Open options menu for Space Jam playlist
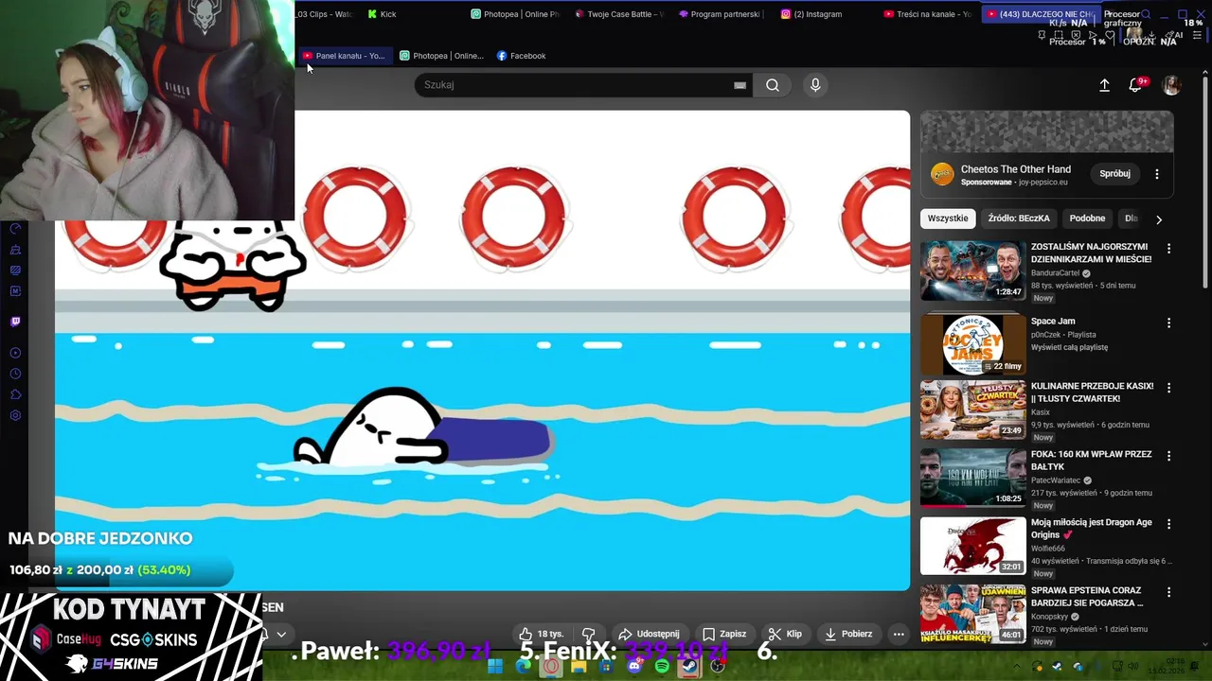Screen dimensions: 1212x681 pyautogui.click(x=1168, y=323)
